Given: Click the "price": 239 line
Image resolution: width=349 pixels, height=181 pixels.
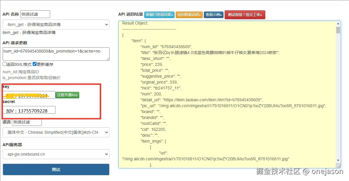Looking at the screenshot, I should tap(152, 64).
